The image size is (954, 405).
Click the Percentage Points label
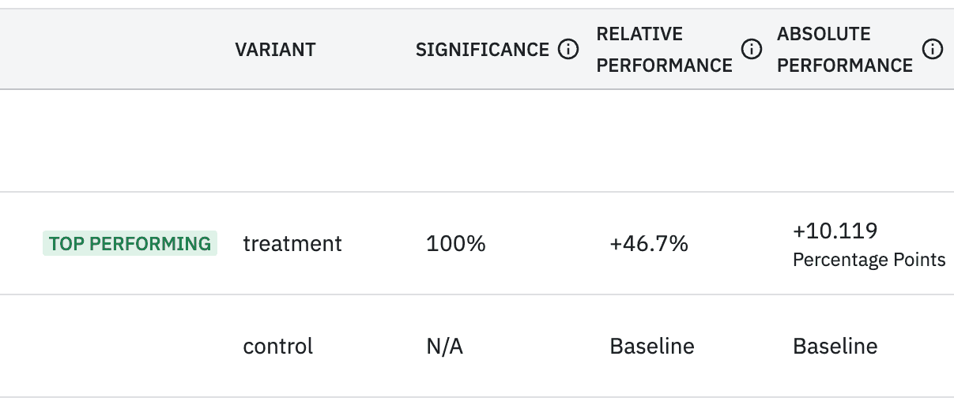[x=869, y=260]
